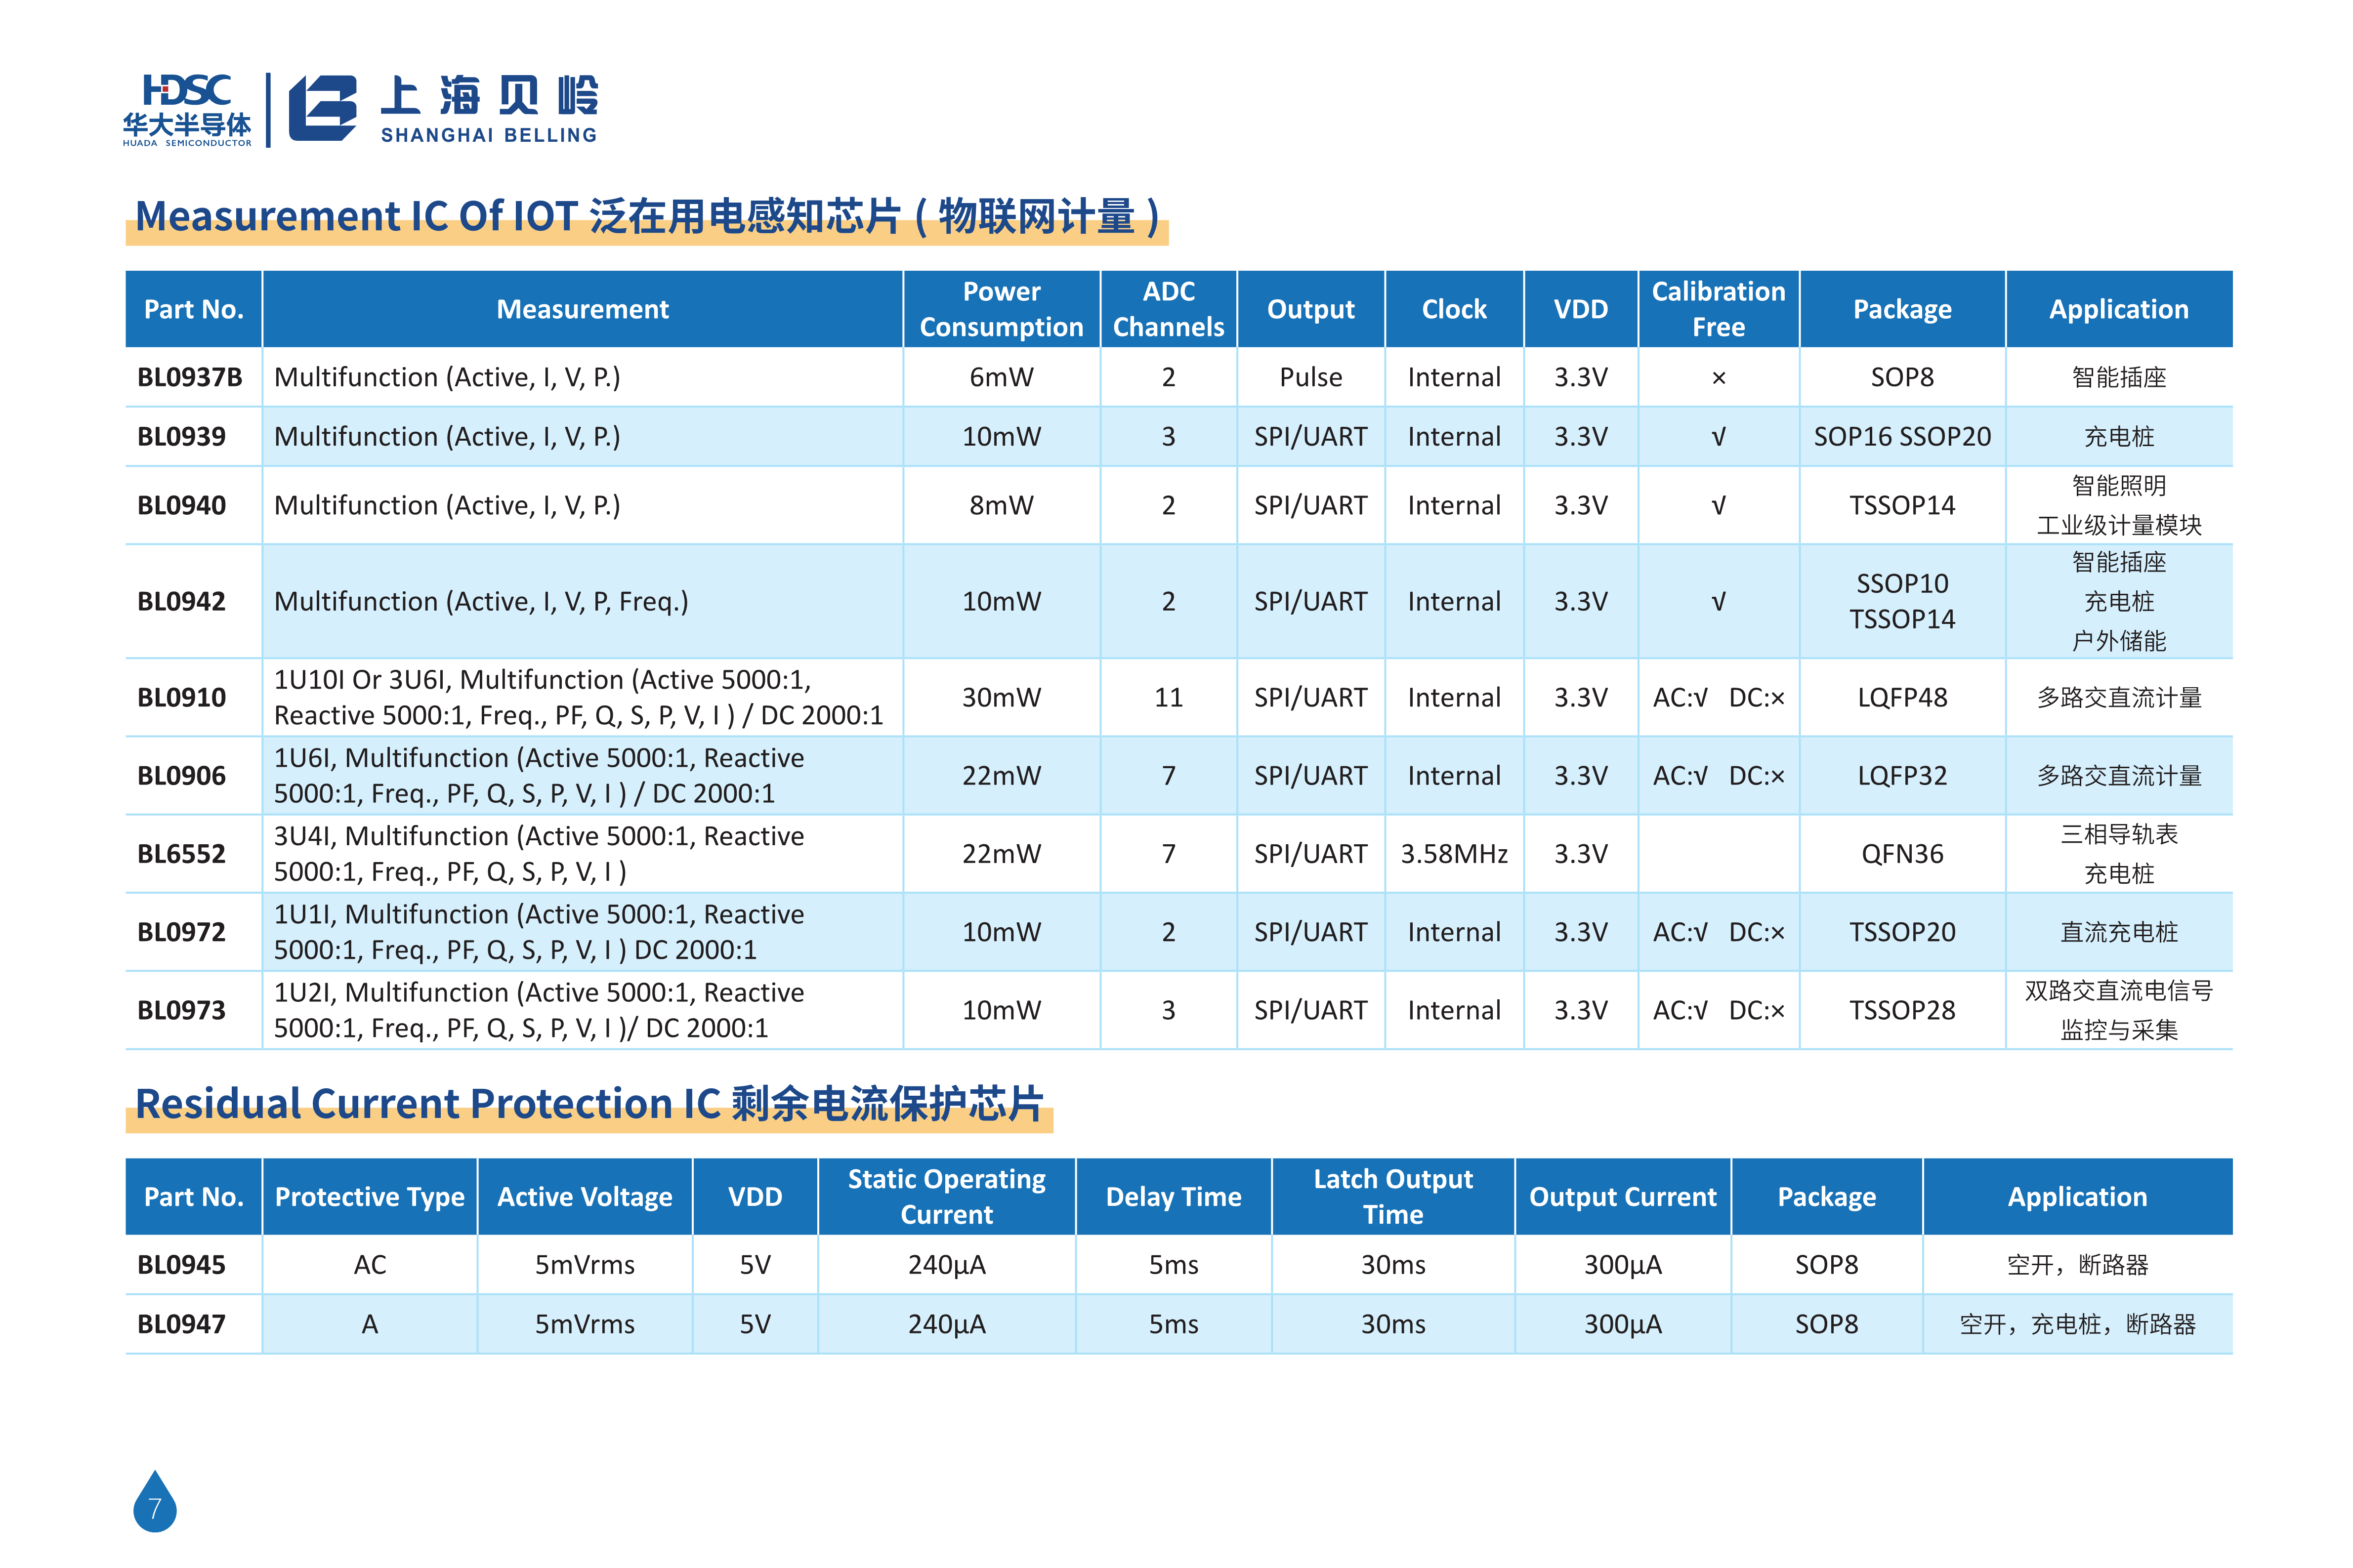Click the SOP16 SSOP20 package cell

pyautogui.click(x=1902, y=436)
